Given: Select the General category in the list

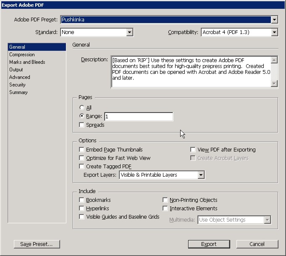Looking at the screenshot, I should (x=37, y=47).
